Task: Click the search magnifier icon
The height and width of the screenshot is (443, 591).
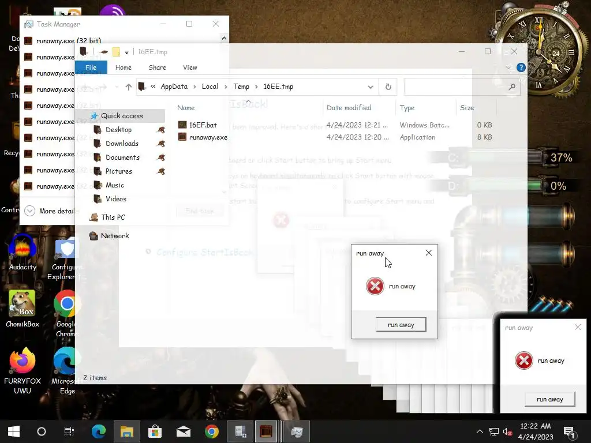Action: click(512, 87)
